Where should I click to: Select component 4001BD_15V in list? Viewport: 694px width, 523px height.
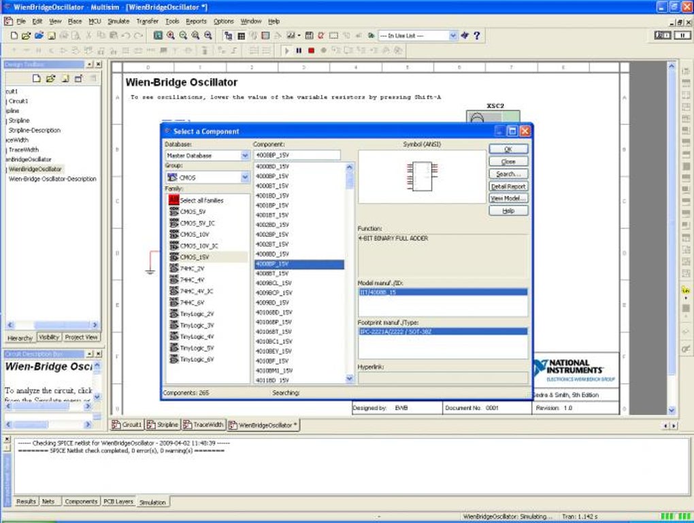click(x=272, y=196)
